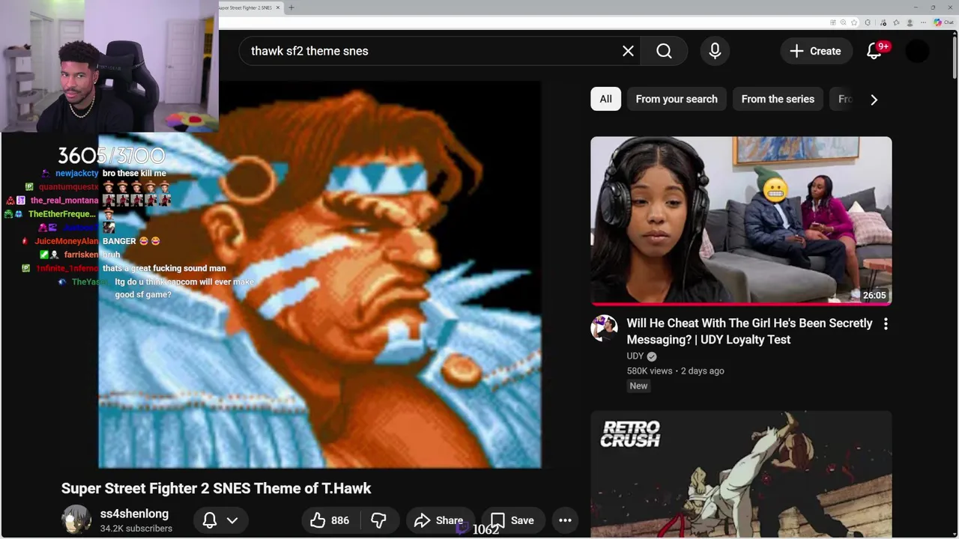Select the From your search chip

pyautogui.click(x=677, y=99)
